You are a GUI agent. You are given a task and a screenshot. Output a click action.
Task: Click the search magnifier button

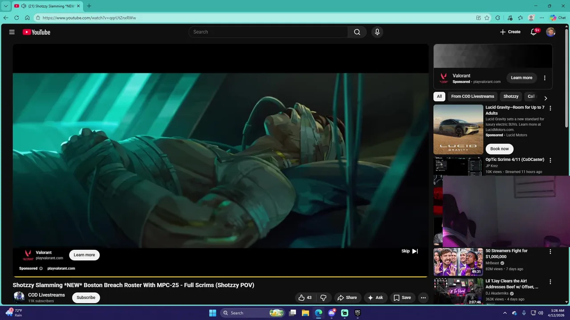pyautogui.click(x=357, y=32)
